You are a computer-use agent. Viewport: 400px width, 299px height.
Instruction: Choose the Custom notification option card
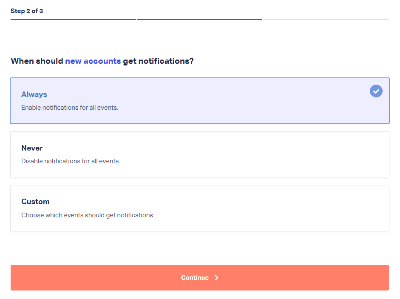click(x=200, y=208)
